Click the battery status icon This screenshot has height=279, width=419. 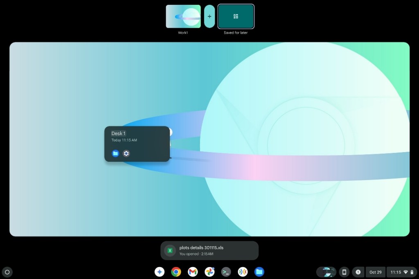click(x=412, y=272)
